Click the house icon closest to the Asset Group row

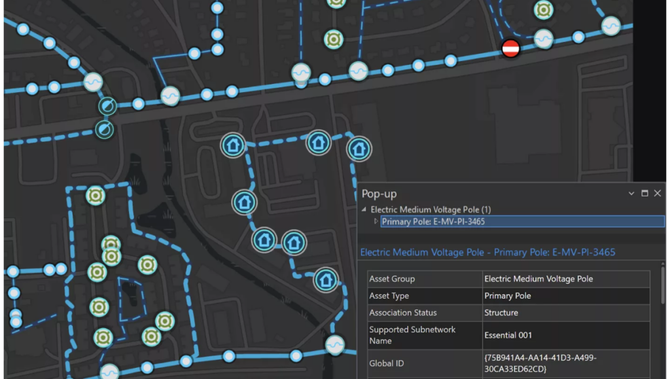(326, 280)
